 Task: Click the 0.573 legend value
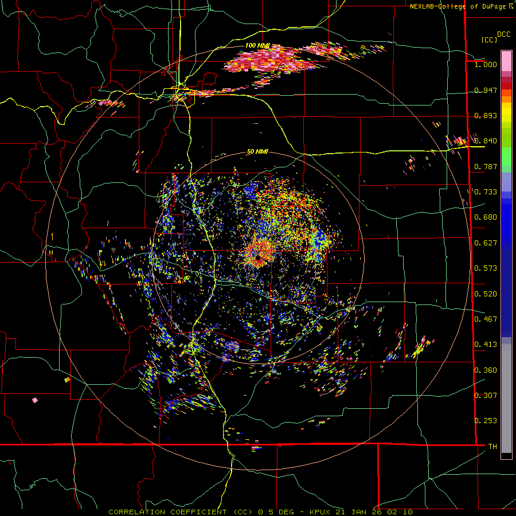[x=486, y=268]
